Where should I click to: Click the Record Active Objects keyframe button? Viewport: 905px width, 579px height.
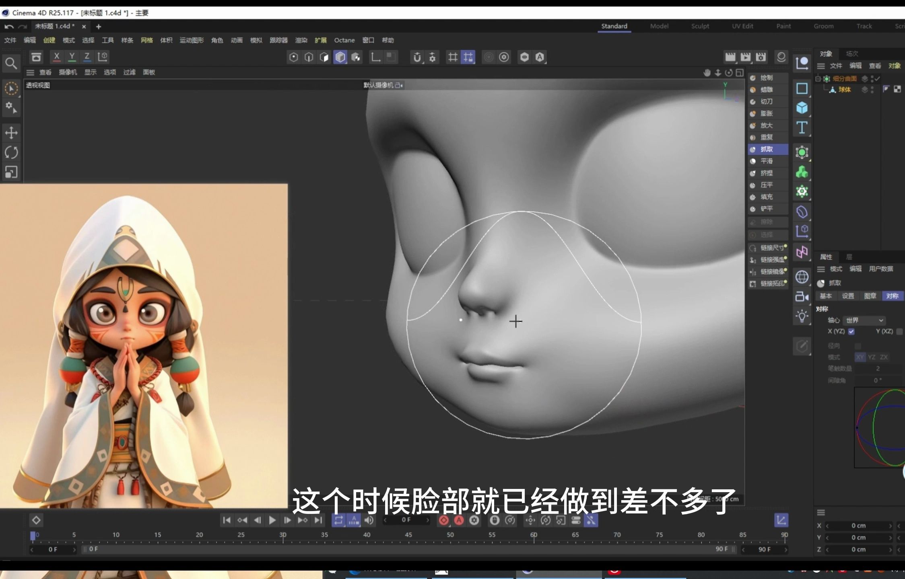click(443, 520)
